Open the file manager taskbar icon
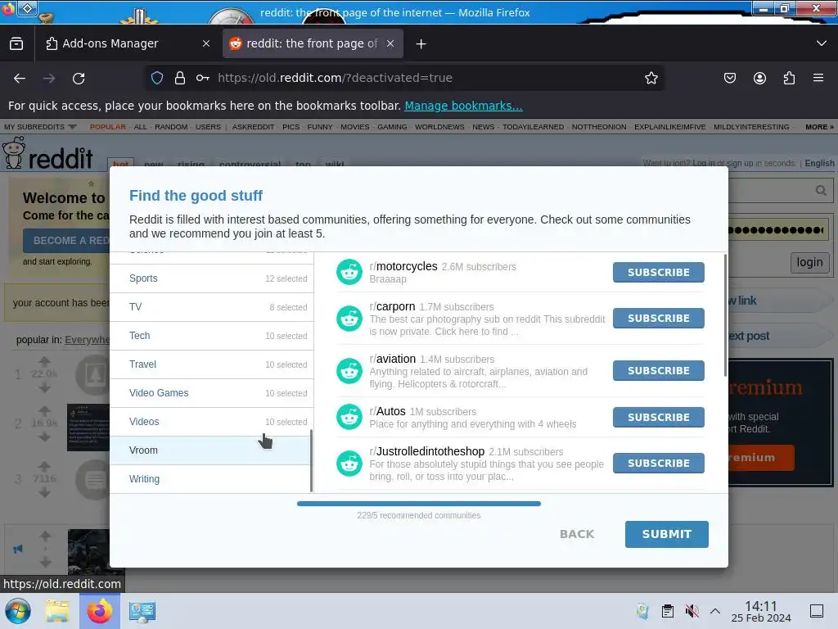 (x=57, y=611)
